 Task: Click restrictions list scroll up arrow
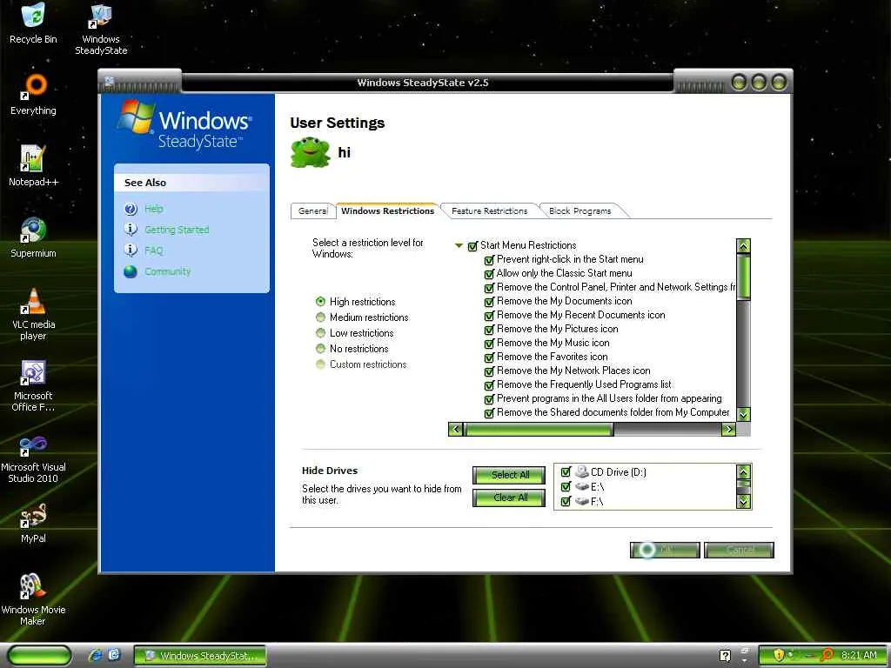743,245
